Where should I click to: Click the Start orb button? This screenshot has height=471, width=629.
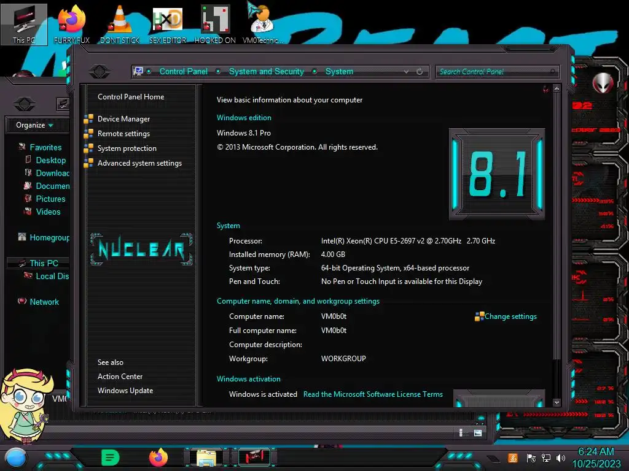[16, 458]
